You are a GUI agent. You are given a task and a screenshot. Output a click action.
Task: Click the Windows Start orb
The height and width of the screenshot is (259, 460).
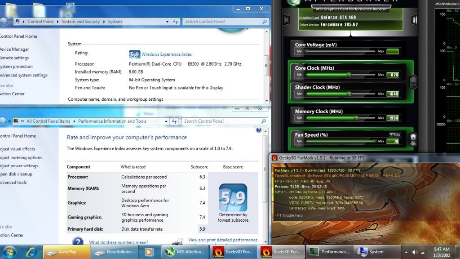(x=9, y=252)
